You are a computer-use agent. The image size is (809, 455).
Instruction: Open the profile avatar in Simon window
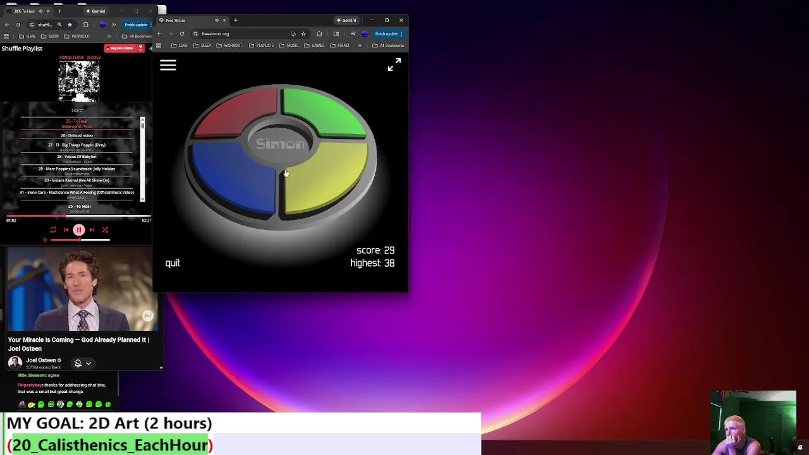click(x=365, y=33)
